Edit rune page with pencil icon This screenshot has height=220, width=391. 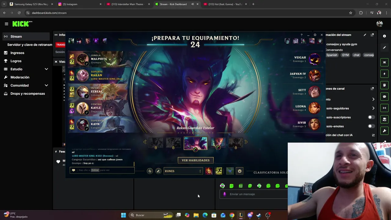[x=158, y=171]
